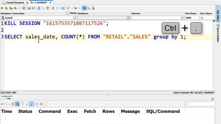This screenshot has height=124, width=221.
Task: Close the Exasol Sessions tab
Action: click(27, 3)
